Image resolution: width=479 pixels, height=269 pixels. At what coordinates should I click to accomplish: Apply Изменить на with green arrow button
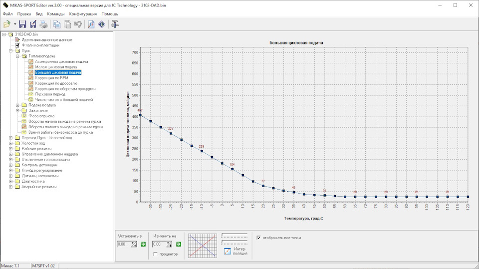[179, 244]
